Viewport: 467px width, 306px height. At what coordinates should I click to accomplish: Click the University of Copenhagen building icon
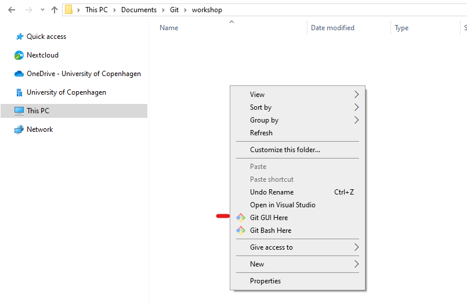[19, 92]
